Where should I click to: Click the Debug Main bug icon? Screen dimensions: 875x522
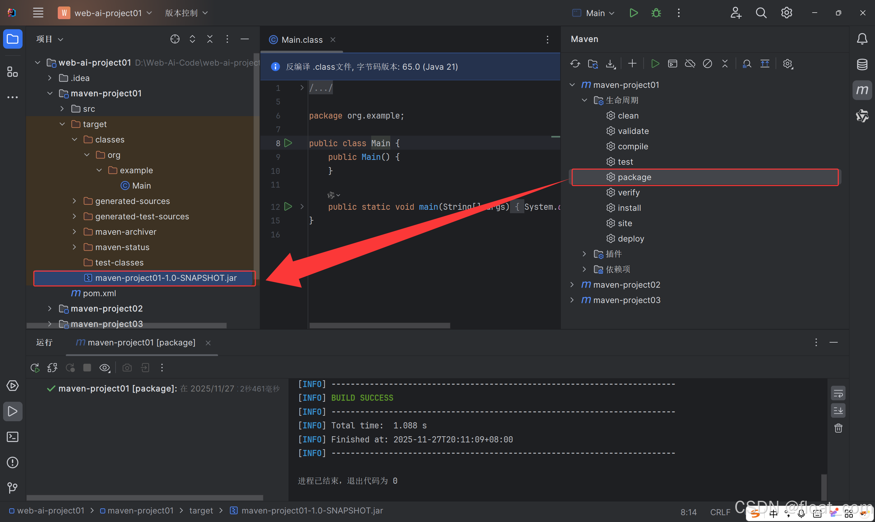click(656, 13)
